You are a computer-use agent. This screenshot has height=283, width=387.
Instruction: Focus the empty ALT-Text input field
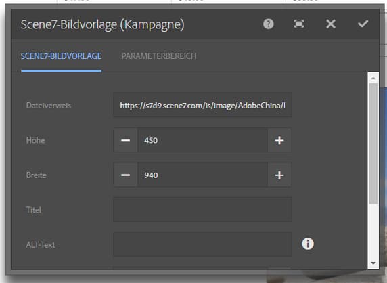202,244
